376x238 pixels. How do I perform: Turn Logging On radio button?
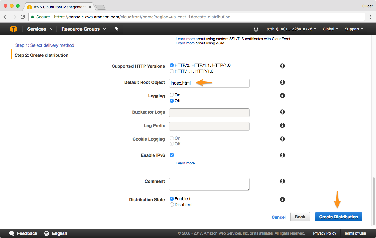point(172,95)
